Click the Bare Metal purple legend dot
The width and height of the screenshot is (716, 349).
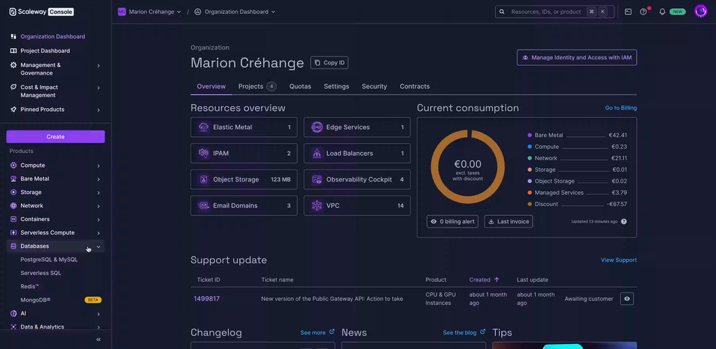530,135
